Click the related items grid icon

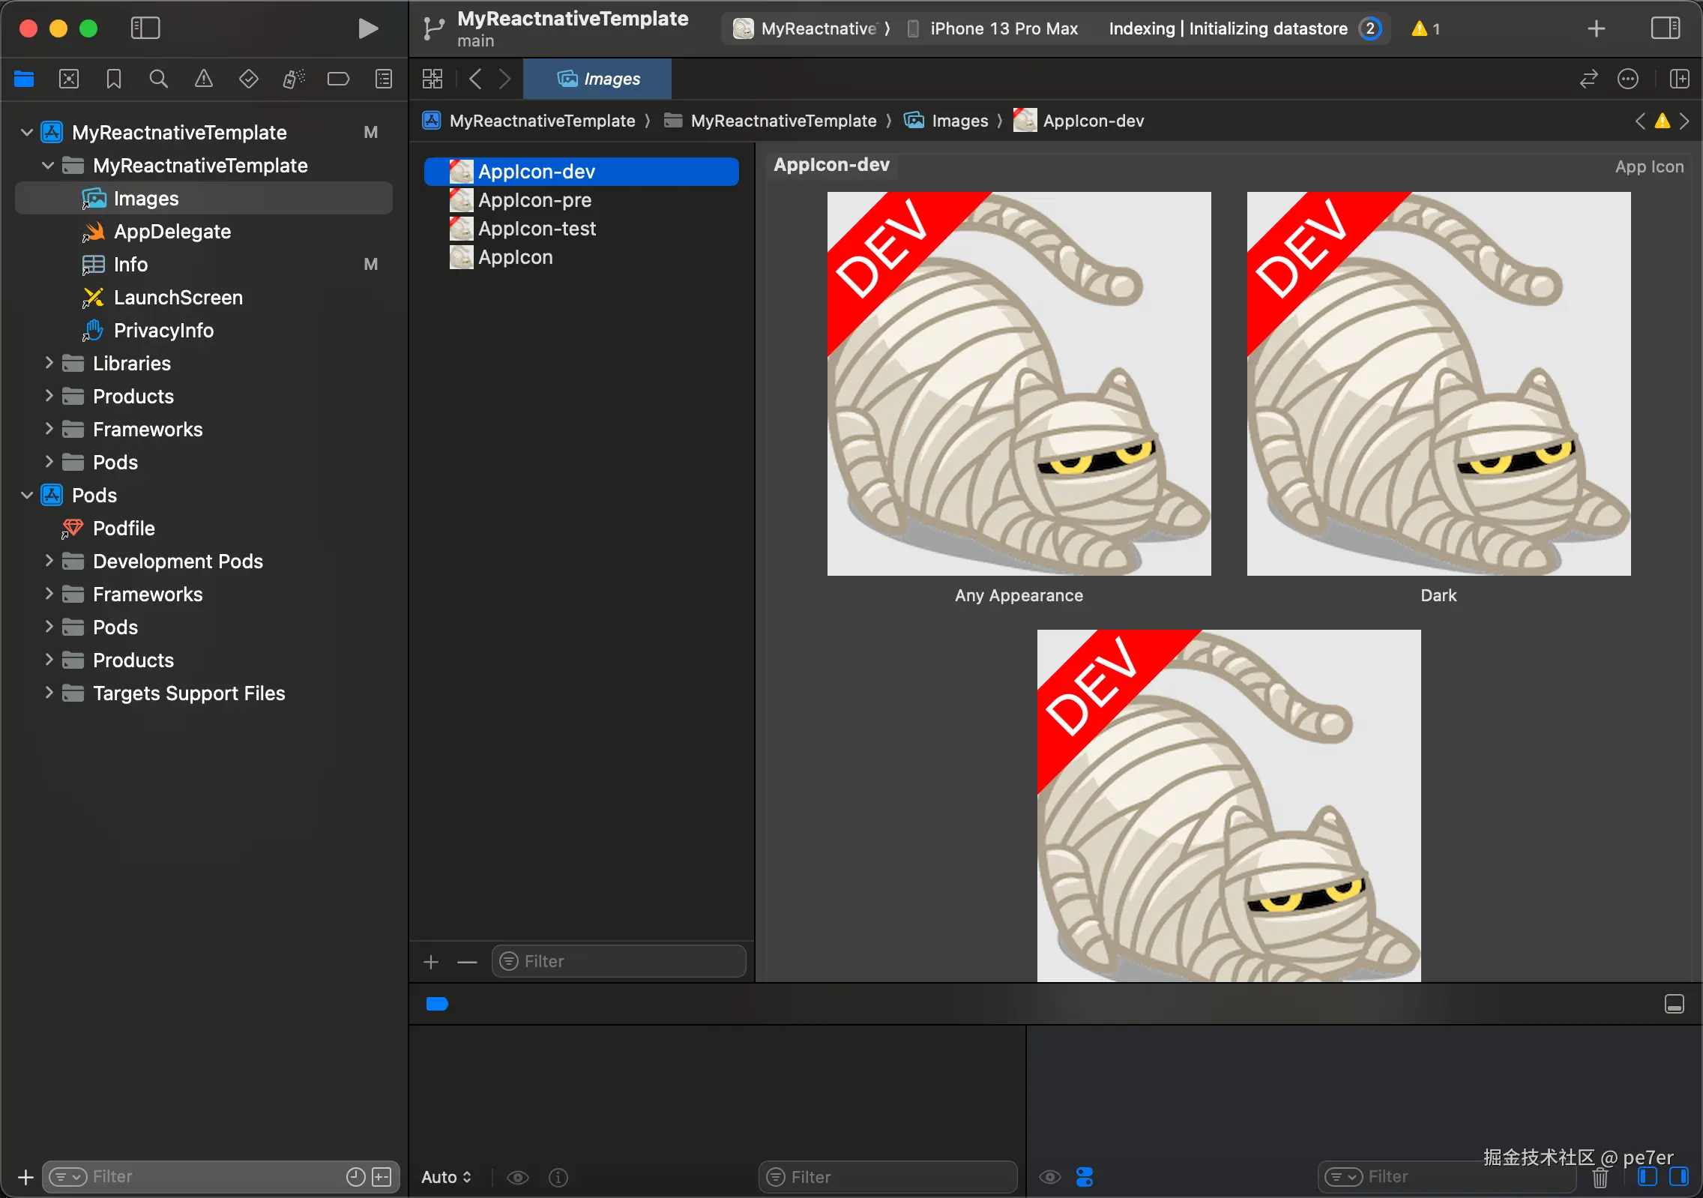[x=432, y=79]
